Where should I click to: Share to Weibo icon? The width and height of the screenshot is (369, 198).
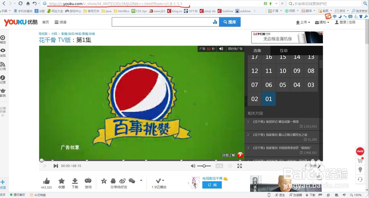point(123,181)
